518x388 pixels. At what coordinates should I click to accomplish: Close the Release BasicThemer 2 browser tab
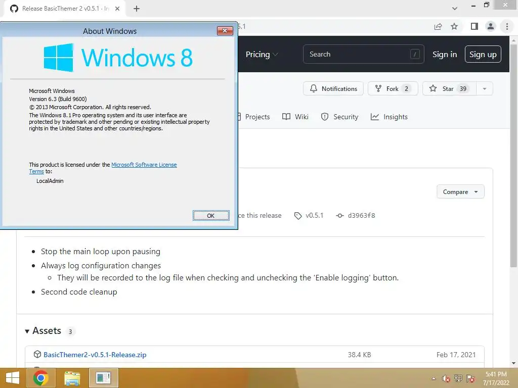coord(117,9)
